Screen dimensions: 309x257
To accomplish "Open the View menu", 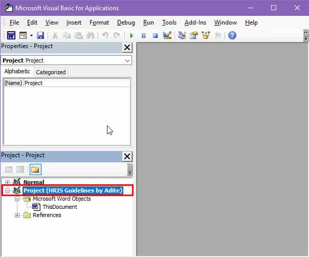I will tap(52, 23).
